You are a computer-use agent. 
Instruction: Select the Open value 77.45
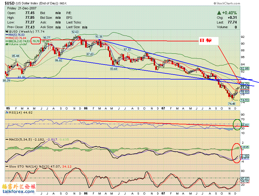coord(30,13)
